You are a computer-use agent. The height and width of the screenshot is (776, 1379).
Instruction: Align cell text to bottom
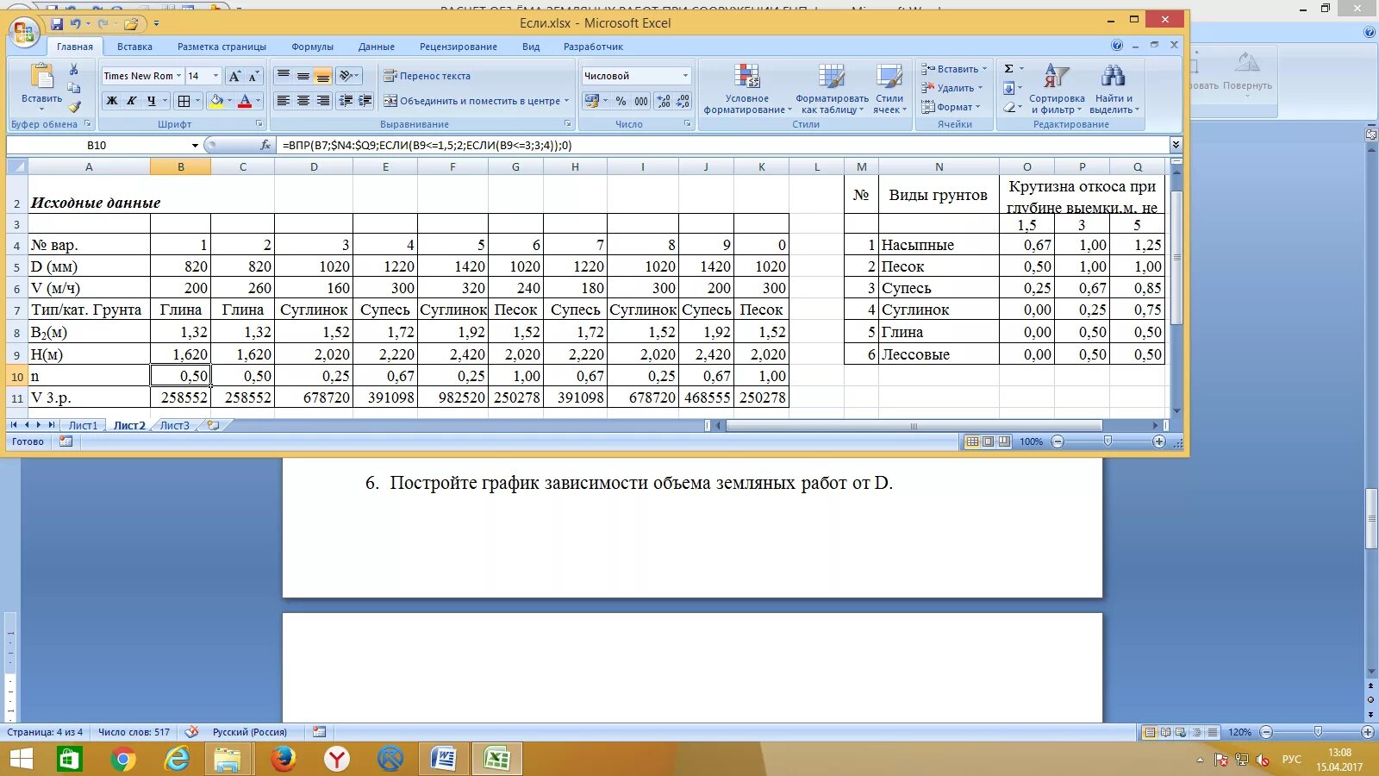point(322,76)
